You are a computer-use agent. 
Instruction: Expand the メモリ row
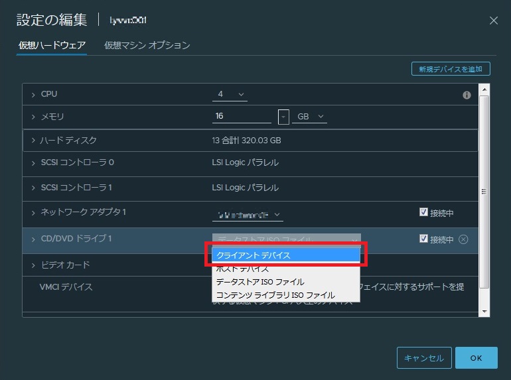coord(33,117)
